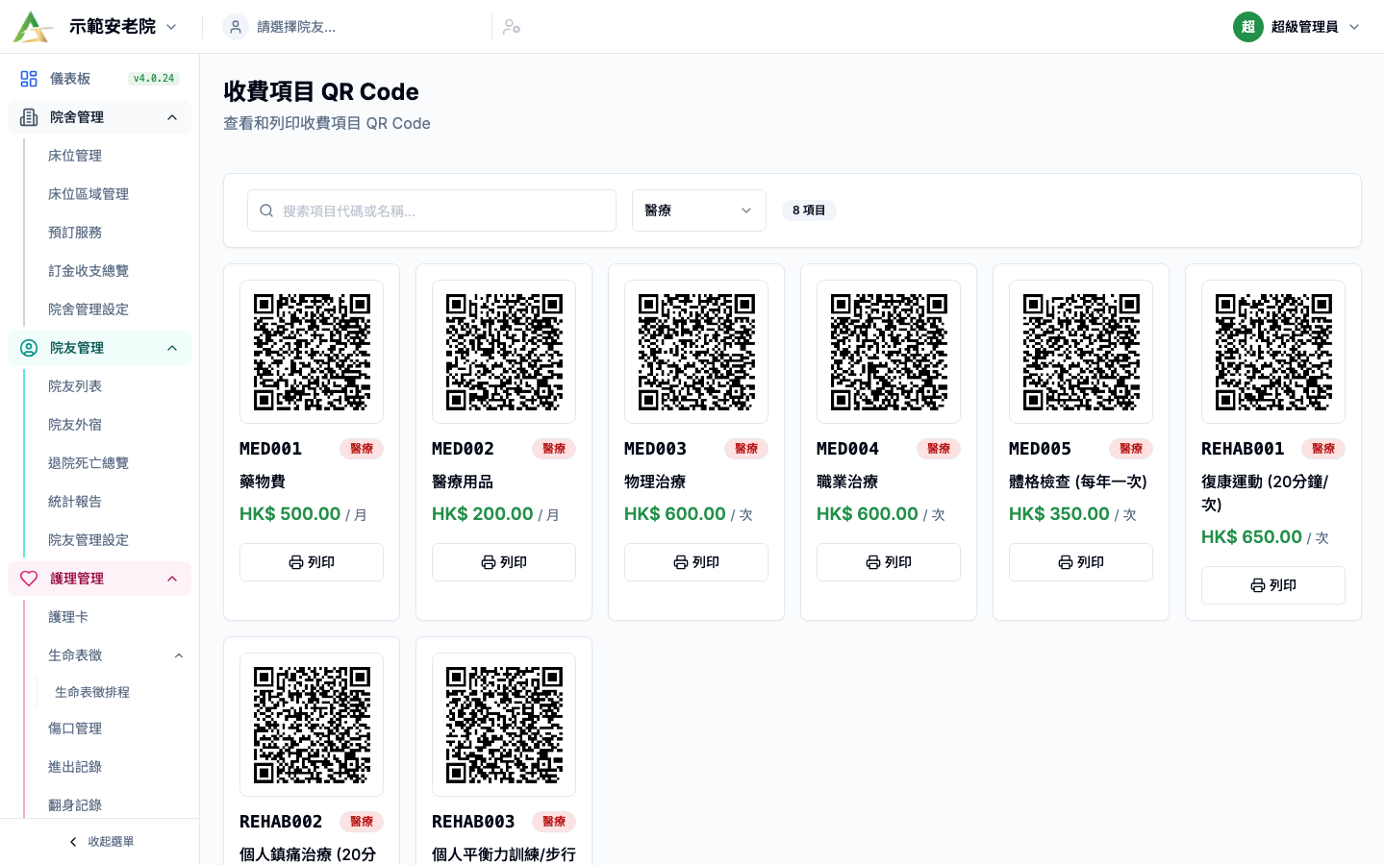Open 翻身記錄
The image size is (1385, 865).
(x=75, y=805)
